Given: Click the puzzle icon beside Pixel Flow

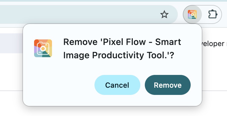Looking at the screenshot, I should (x=212, y=14).
